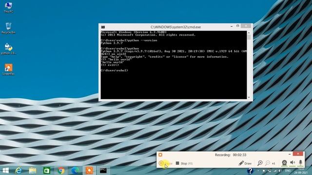Toggle the microphone recording icon

(x=300, y=163)
